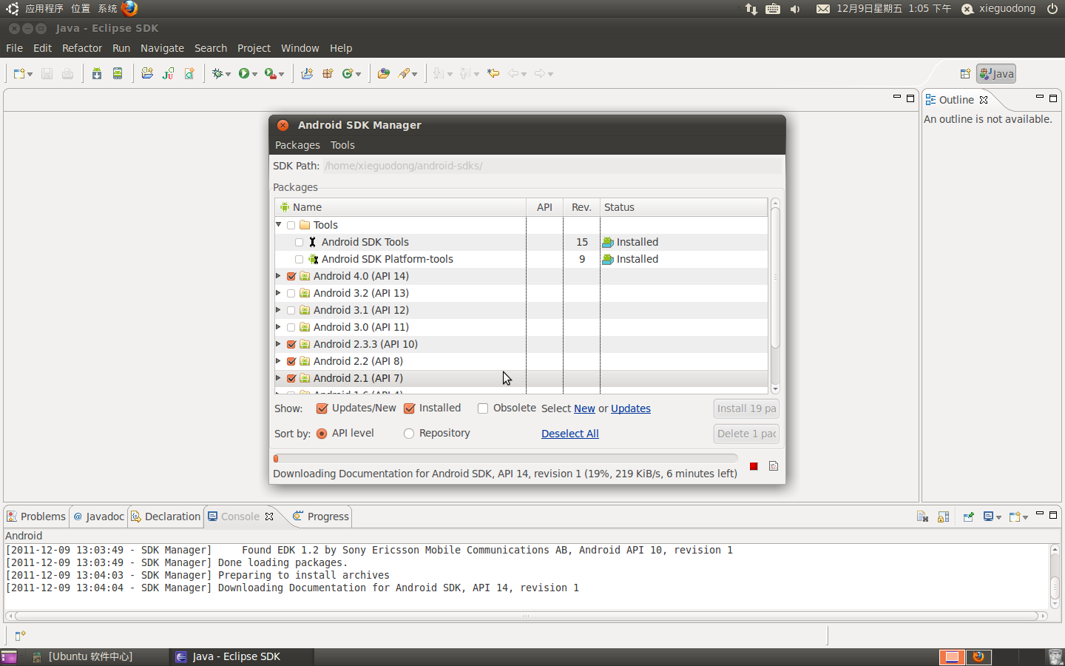The height and width of the screenshot is (666, 1065).
Task: Click the New Android XML File icon
Action: coord(189,73)
